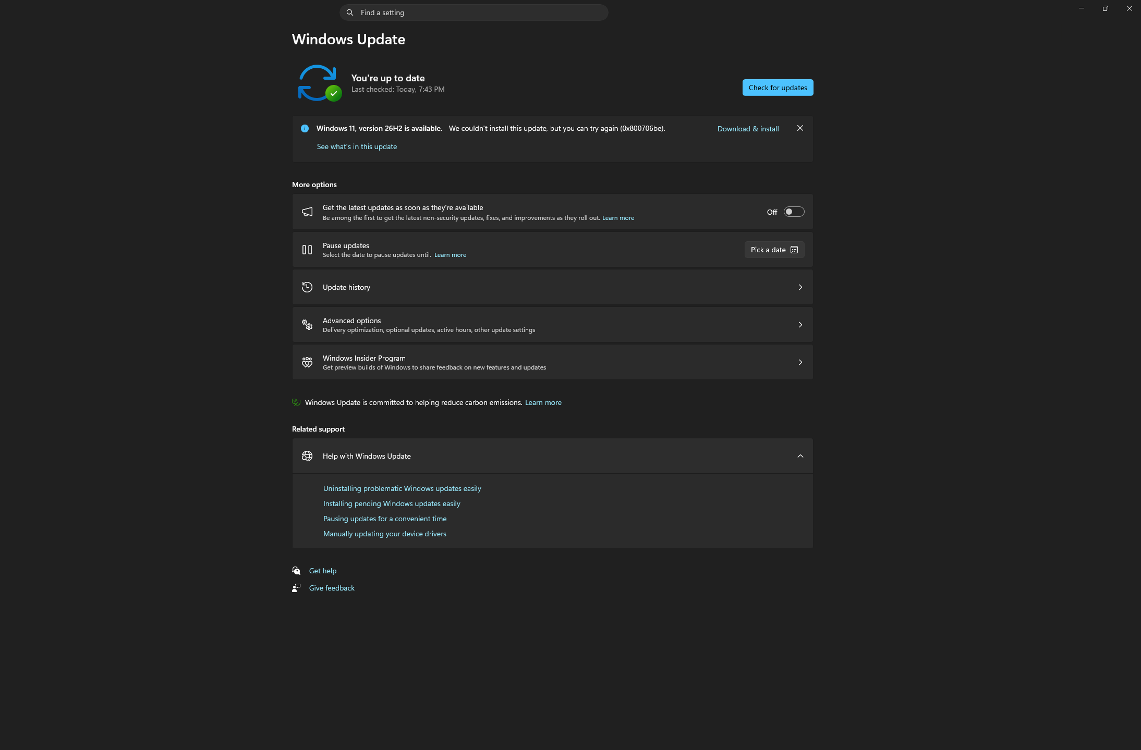Open Pausing updates for a convenient time link
Image resolution: width=1141 pixels, height=750 pixels.
[x=385, y=519]
